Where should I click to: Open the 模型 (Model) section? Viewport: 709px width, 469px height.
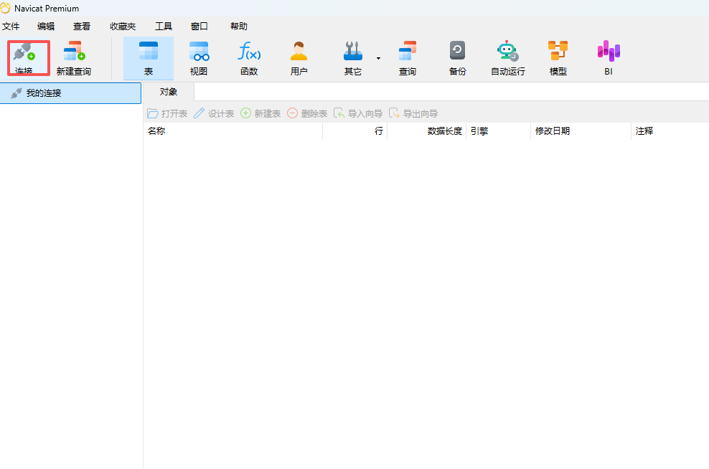coord(558,58)
